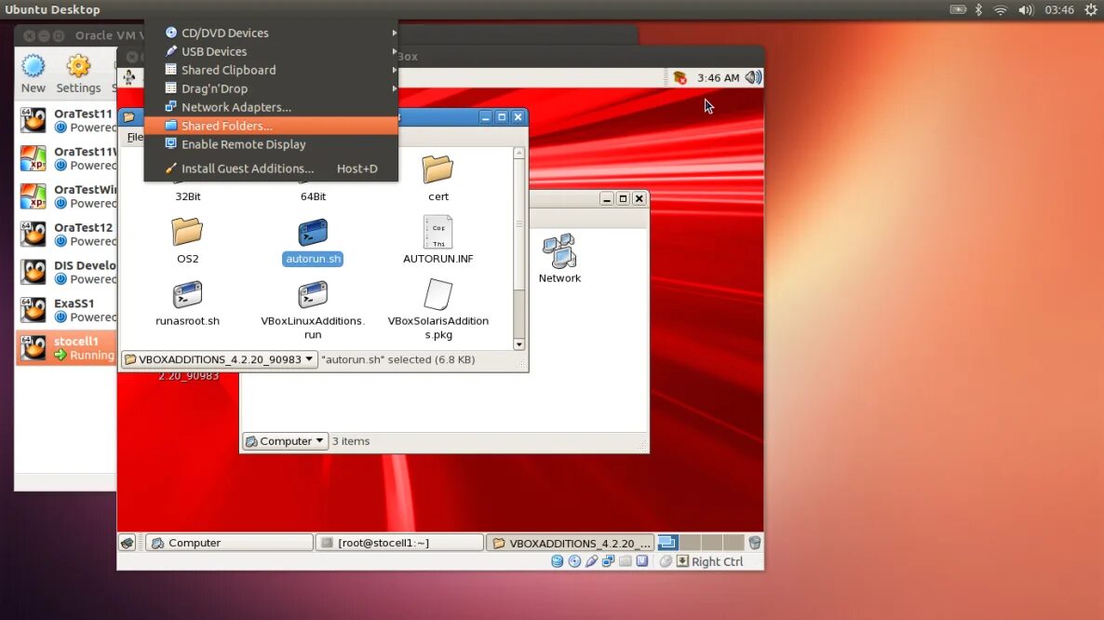Click the Ubuntu Wi-Fi indicator
Viewport: 1104px width, 620px height.
[1000, 10]
